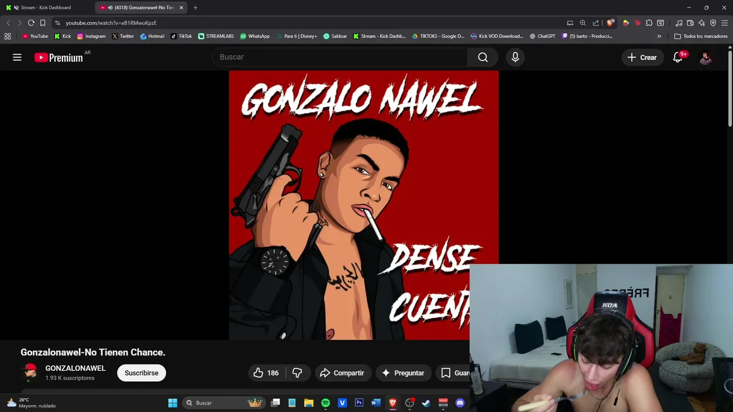Open File Explorer from the taskbar
The width and height of the screenshot is (733, 412).
[x=309, y=403]
